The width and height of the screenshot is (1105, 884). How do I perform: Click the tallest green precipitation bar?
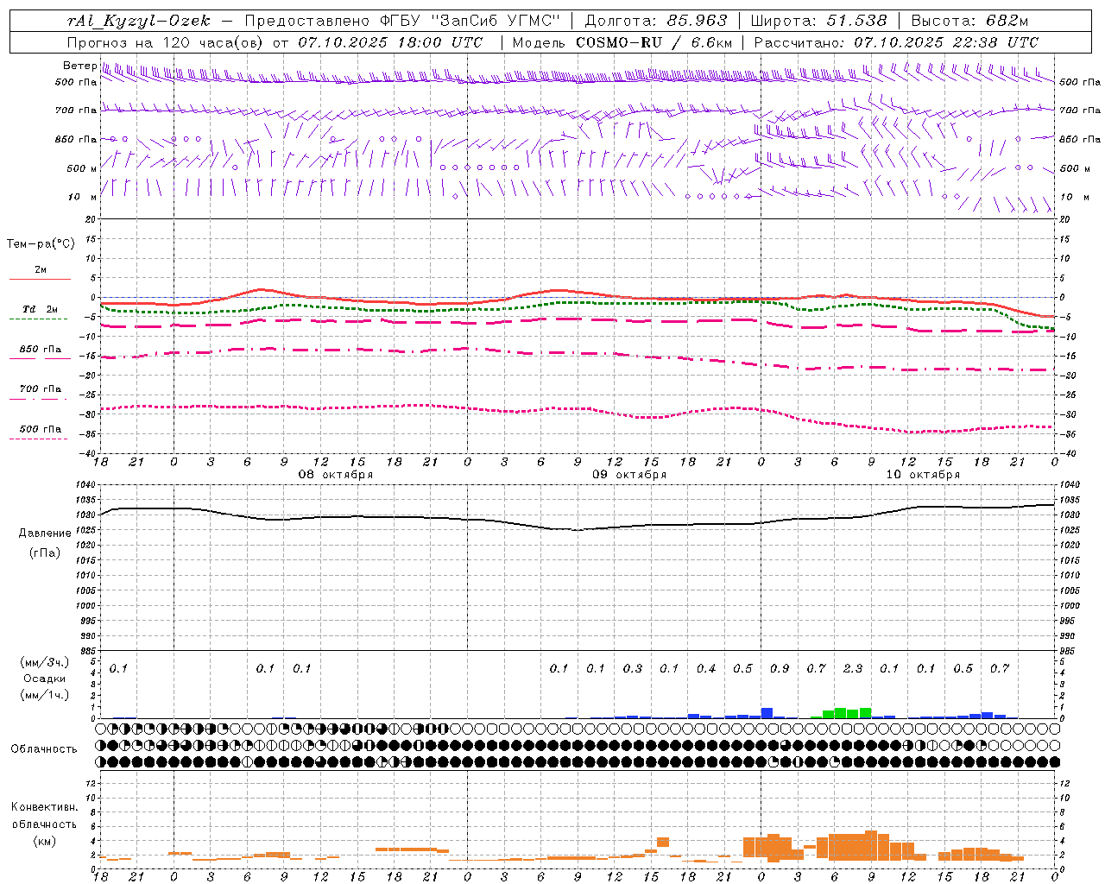(x=841, y=713)
